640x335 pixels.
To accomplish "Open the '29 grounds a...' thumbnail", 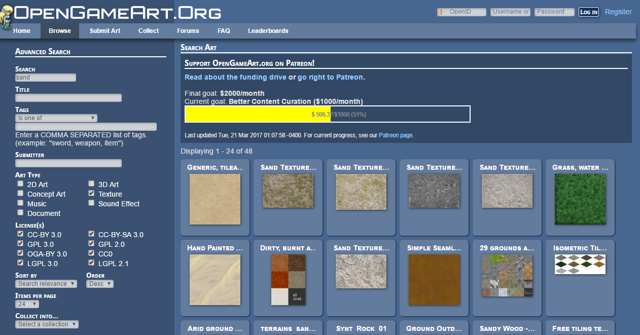I will pos(507,275).
